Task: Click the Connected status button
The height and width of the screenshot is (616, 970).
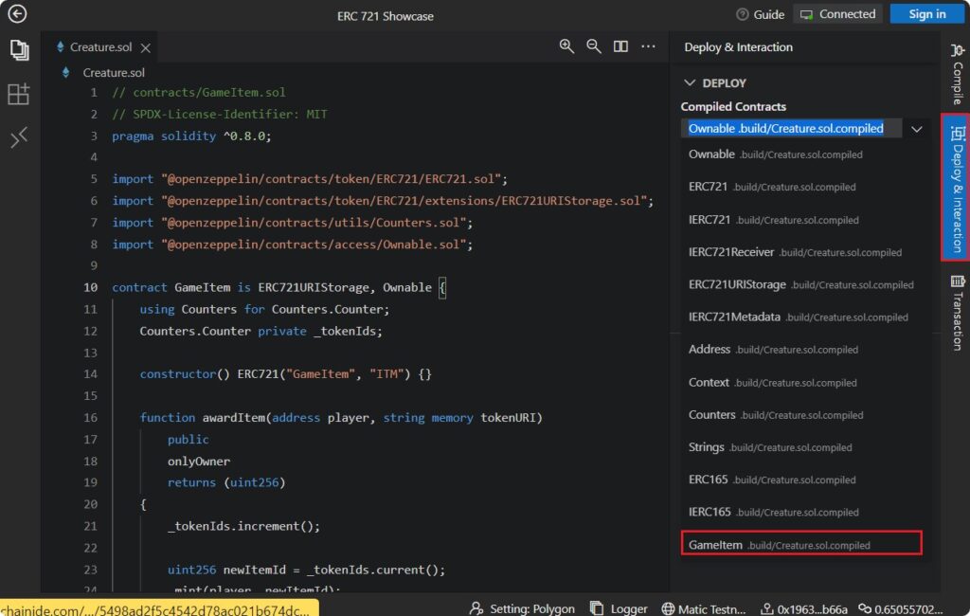Action: (x=837, y=14)
